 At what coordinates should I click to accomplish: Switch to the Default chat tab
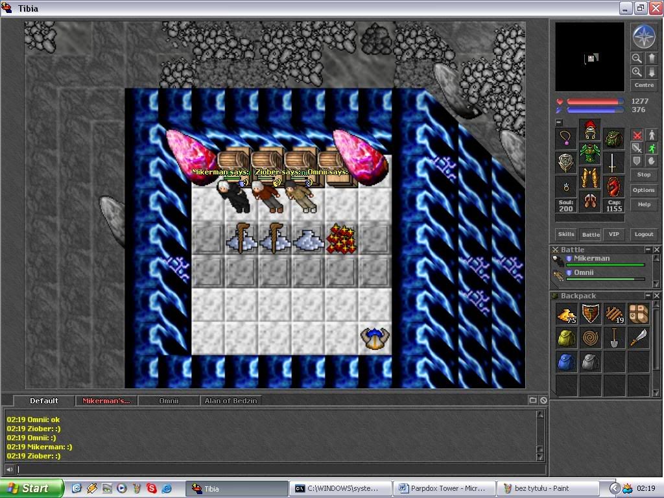44,401
